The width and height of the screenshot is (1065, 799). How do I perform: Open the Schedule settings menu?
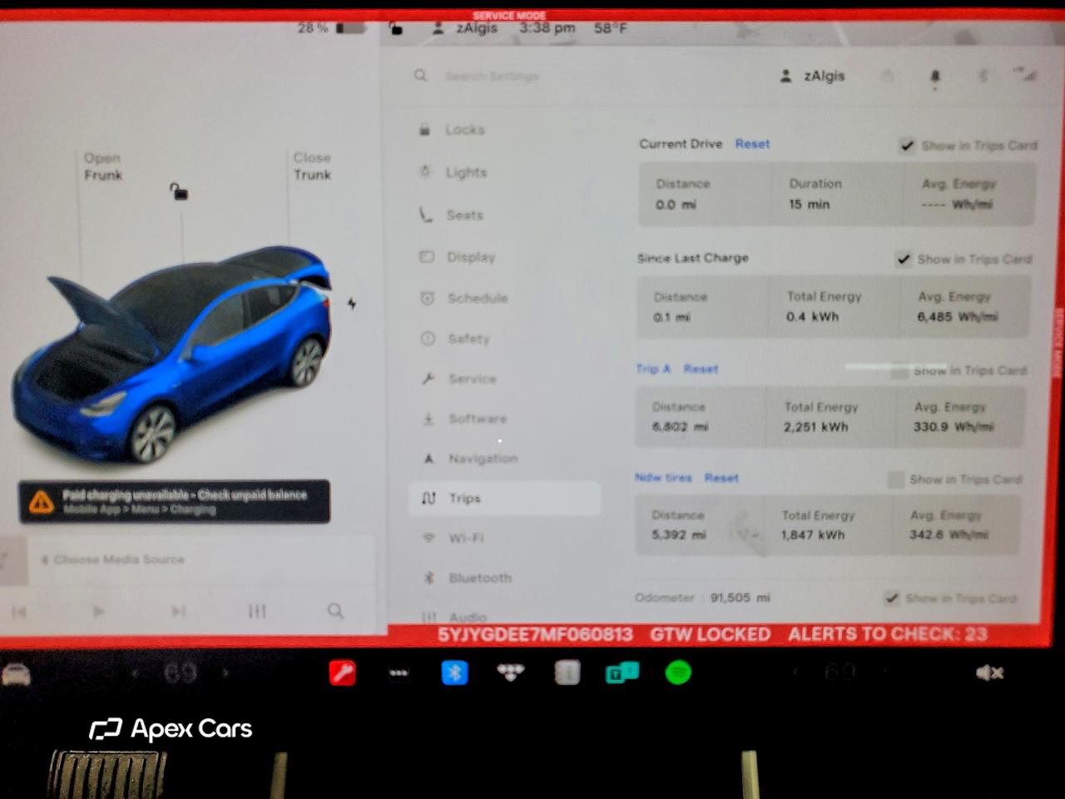pyautogui.click(x=477, y=298)
